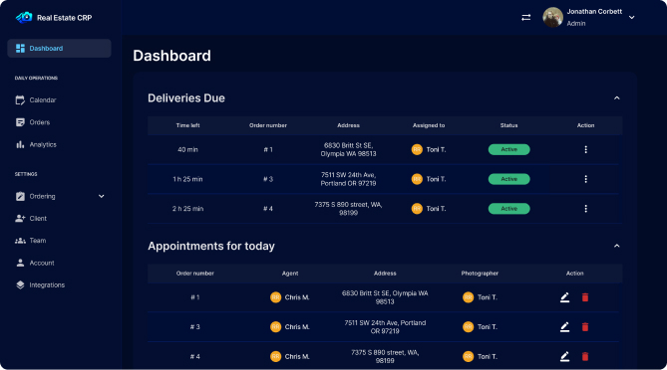Click the Real Estate CRP logo icon
The width and height of the screenshot is (667, 370).
point(24,17)
